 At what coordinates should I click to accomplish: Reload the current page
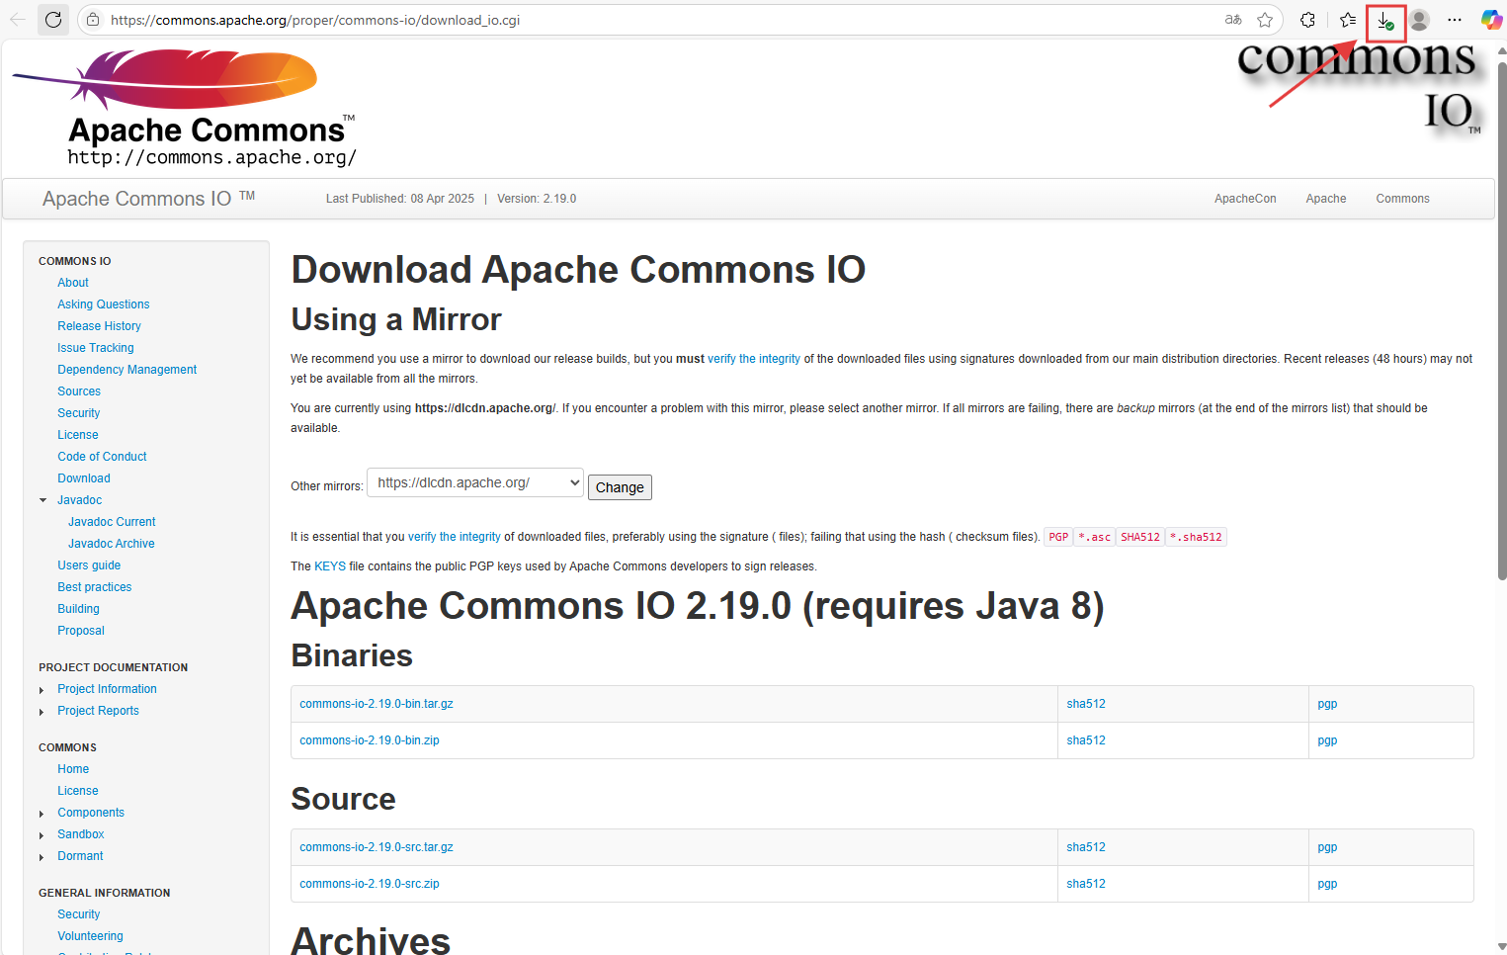coord(53,20)
